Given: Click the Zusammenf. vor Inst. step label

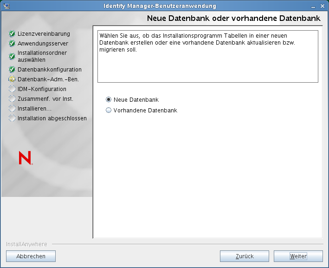Looking at the screenshot, I should click(45, 99).
